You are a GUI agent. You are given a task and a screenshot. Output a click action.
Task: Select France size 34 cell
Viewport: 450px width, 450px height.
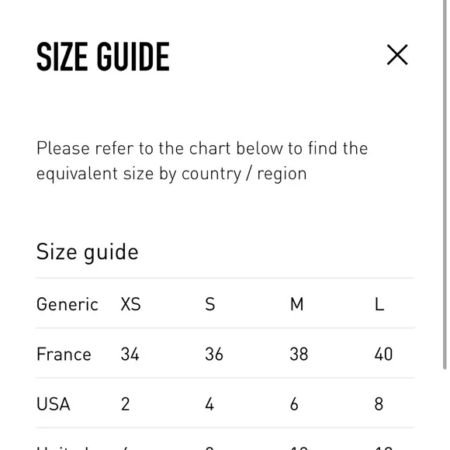click(130, 354)
